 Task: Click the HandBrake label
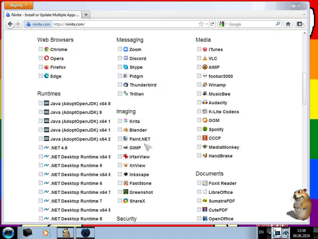pyautogui.click(x=220, y=156)
